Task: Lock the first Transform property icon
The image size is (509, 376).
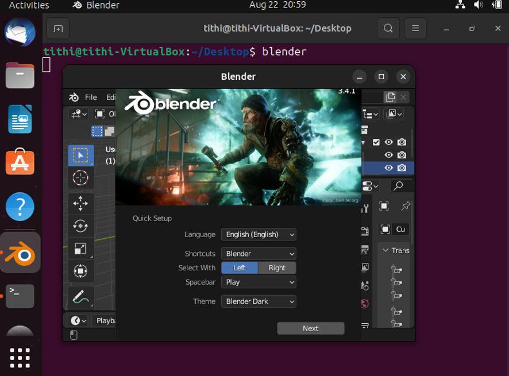Action: click(x=396, y=270)
